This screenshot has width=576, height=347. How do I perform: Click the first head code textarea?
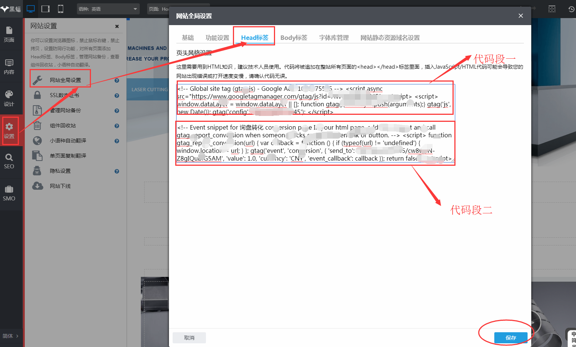(x=315, y=100)
